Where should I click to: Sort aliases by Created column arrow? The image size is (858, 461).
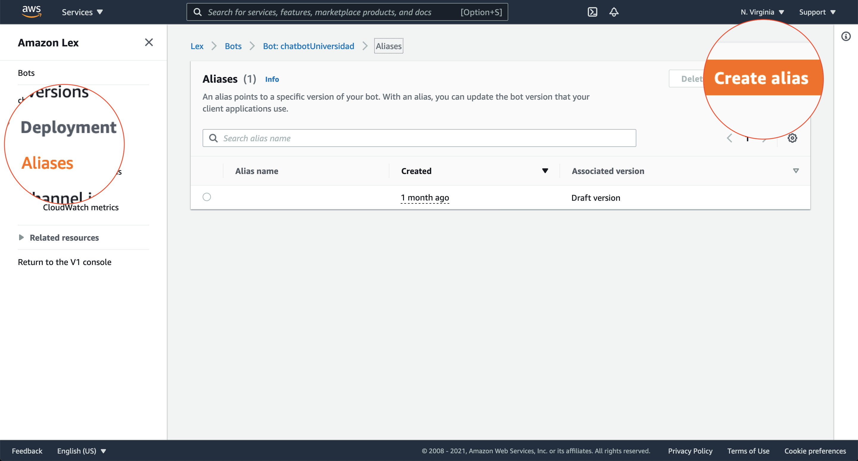tap(545, 171)
